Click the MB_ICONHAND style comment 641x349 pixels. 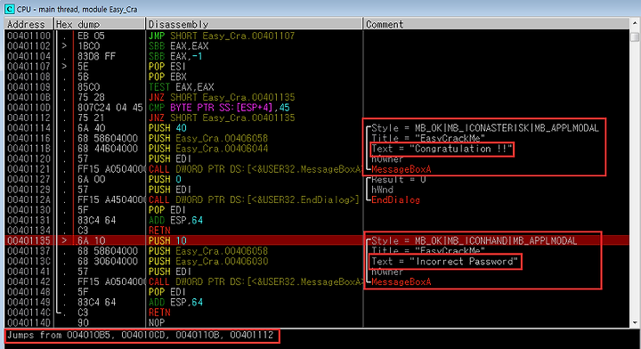pos(475,240)
